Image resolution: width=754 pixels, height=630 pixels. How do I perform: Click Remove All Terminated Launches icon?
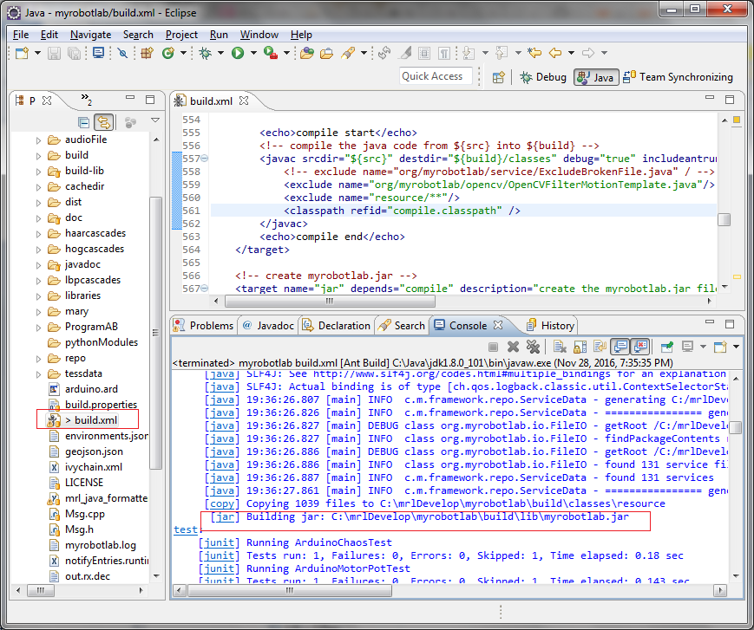coord(533,347)
